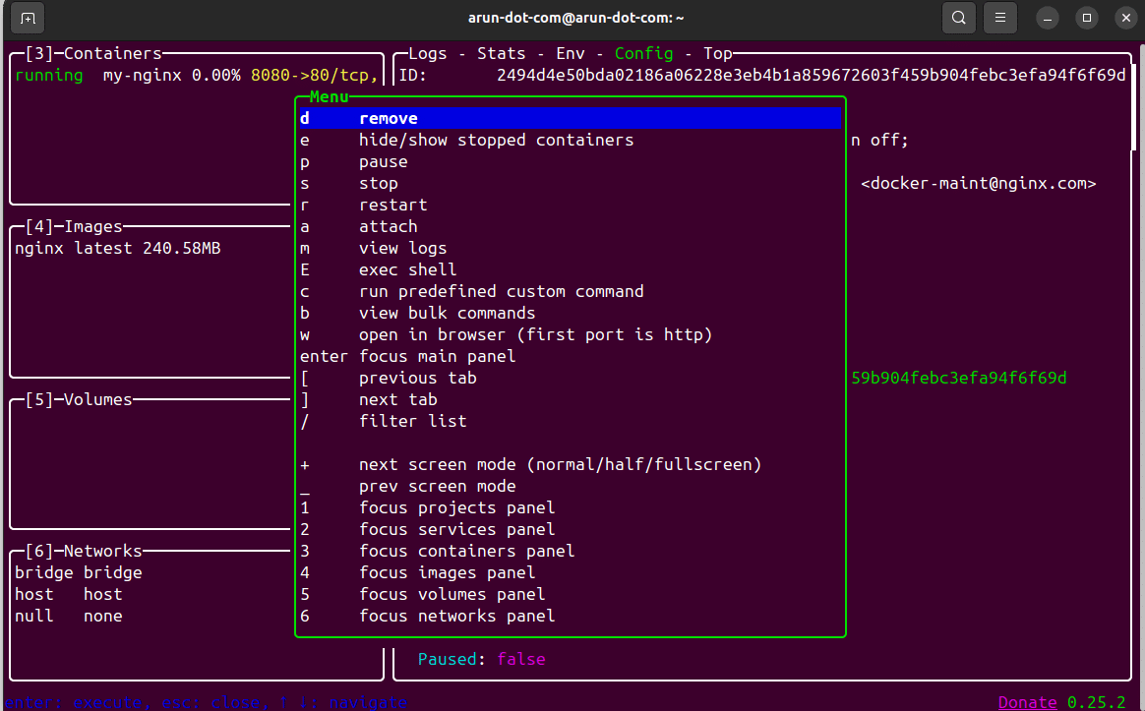Minimize the terminal window
The height and width of the screenshot is (711, 1145).
(1048, 19)
